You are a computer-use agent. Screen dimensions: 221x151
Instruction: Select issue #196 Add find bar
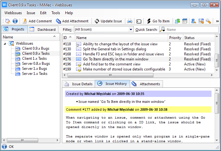pyautogui.click(x=138, y=64)
